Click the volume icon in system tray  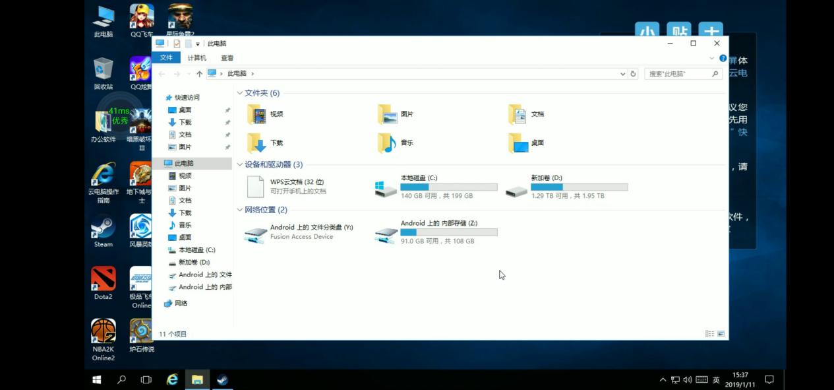(x=688, y=379)
